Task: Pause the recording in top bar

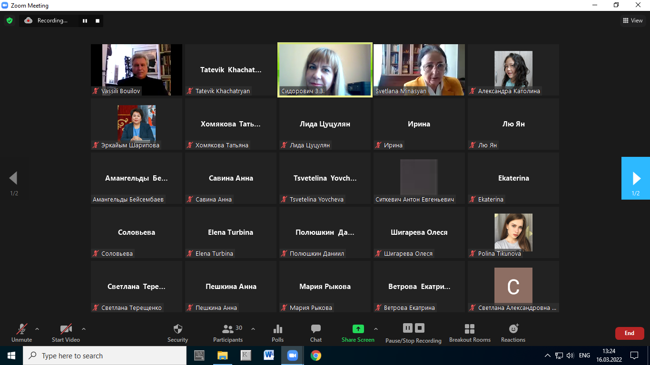Action: click(85, 20)
